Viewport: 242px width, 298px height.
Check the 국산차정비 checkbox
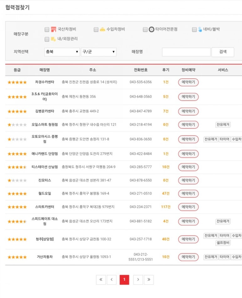(x=47, y=29)
